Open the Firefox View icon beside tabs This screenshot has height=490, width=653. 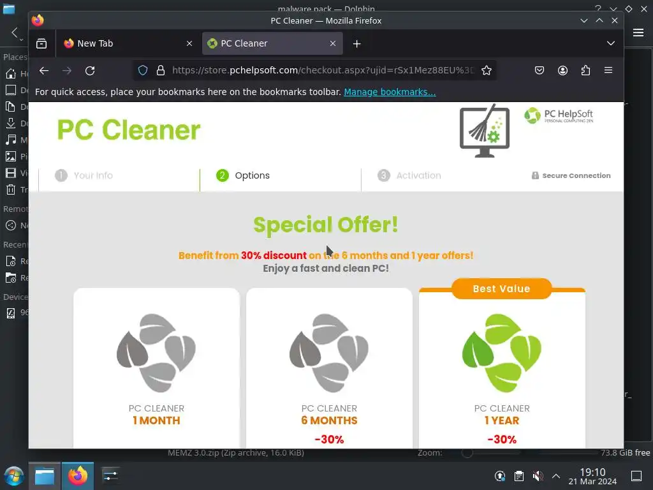tap(41, 43)
